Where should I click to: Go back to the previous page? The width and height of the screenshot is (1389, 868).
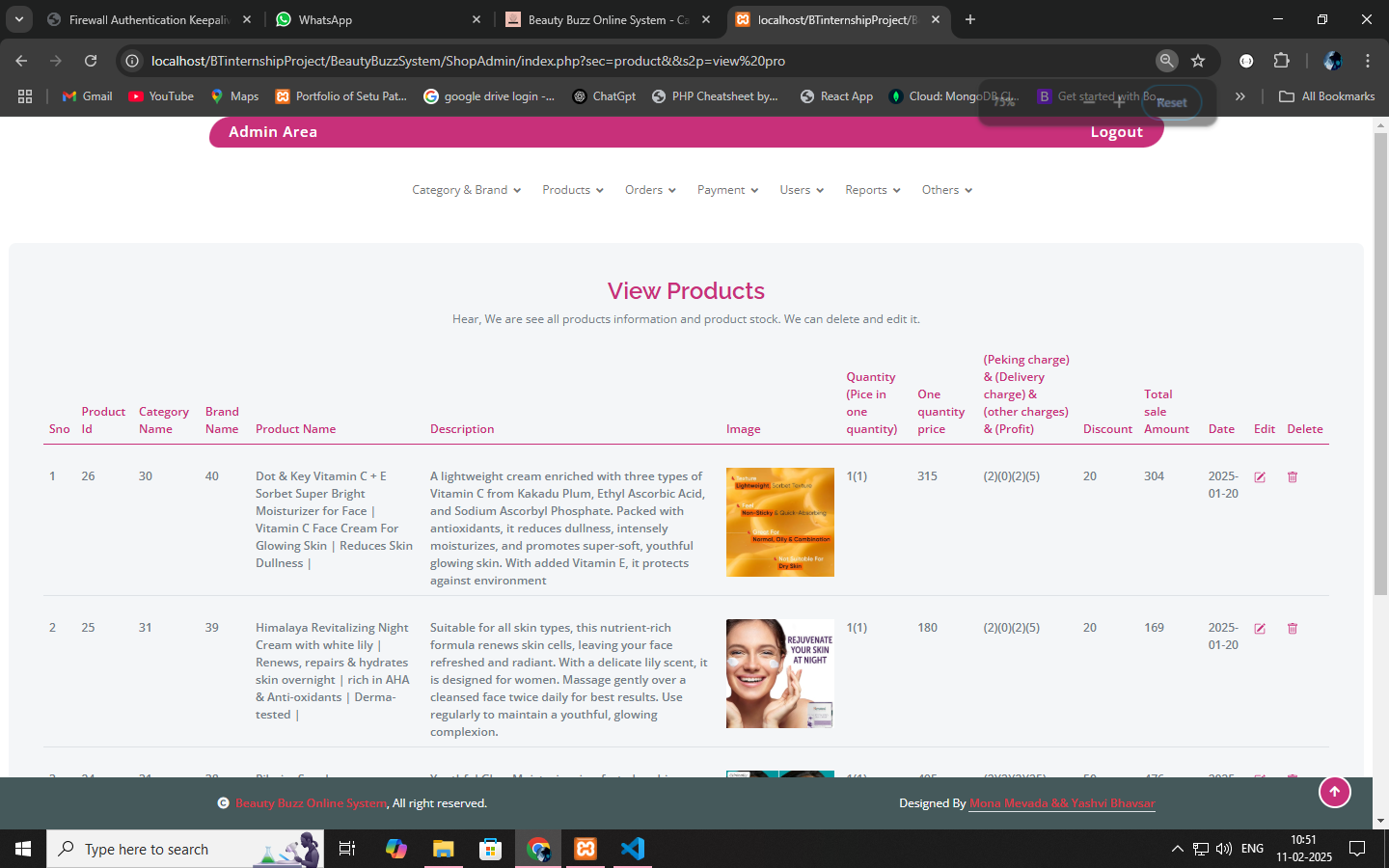21,61
